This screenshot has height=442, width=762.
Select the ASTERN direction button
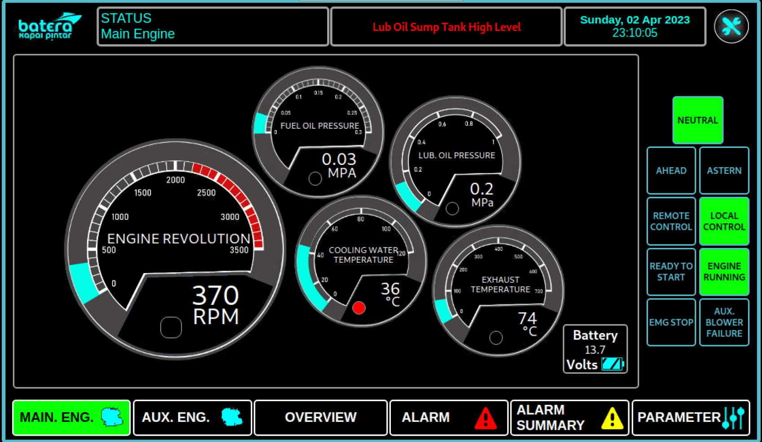[x=724, y=170]
